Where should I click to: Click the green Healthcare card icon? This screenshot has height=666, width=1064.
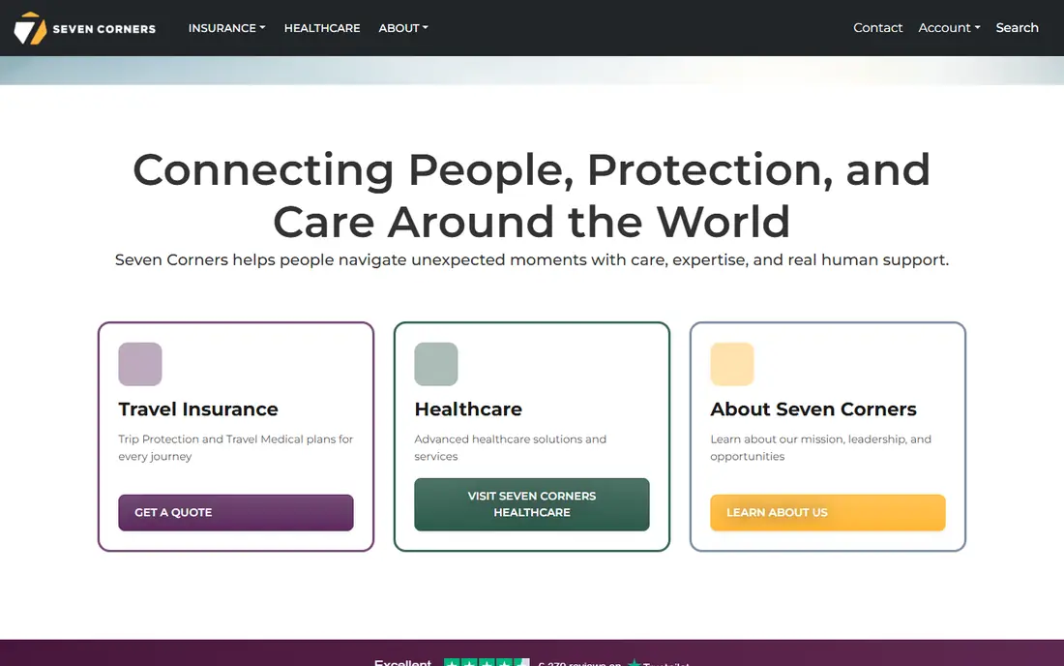tap(435, 364)
